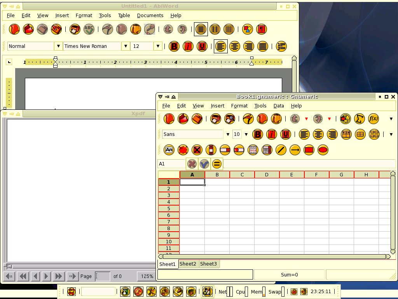The height and width of the screenshot is (299, 398).
Task: Select the two-column layout in AbiWord
Action: (x=215, y=29)
